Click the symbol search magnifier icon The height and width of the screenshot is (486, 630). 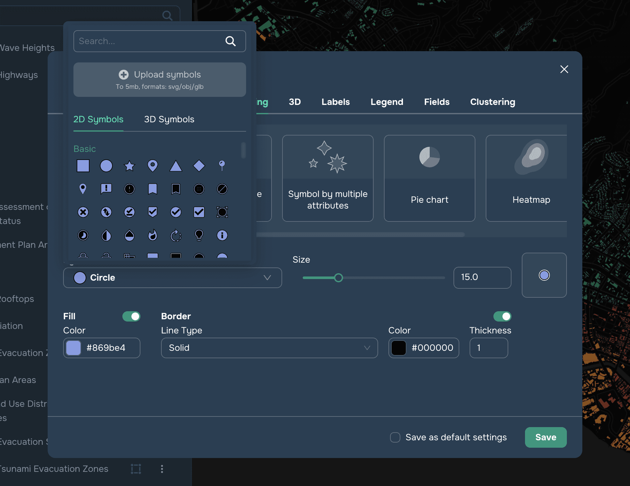pos(230,41)
